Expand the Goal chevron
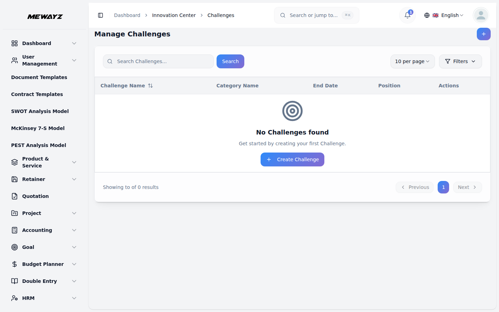 point(74,247)
